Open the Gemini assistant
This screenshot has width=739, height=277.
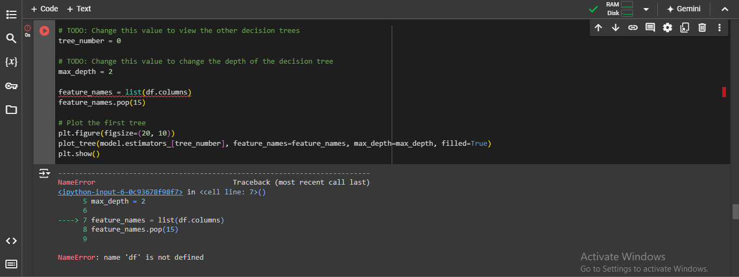point(684,9)
